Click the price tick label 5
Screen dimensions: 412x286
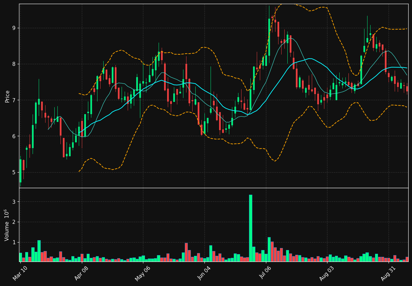(x=15, y=172)
